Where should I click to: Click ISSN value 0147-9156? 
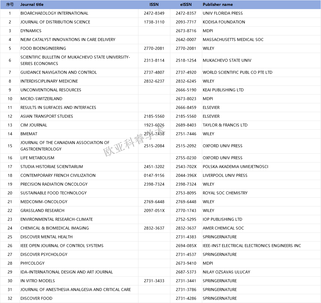coord(154,176)
